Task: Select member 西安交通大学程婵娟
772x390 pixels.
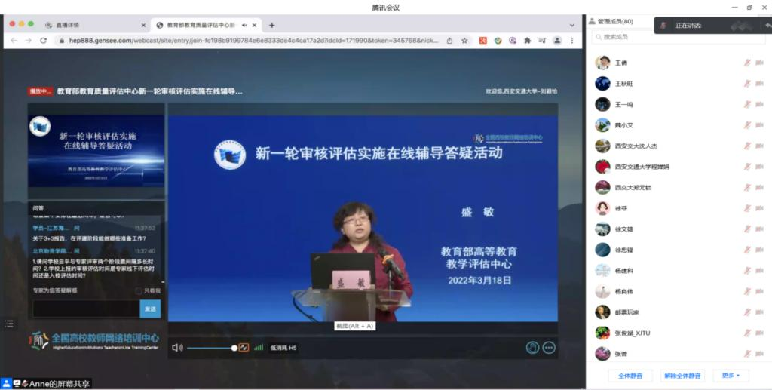Action: coord(642,167)
